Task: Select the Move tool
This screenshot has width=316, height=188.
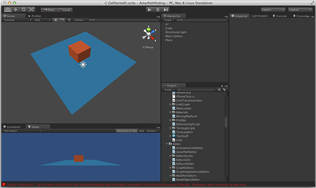Action: pyautogui.click(x=15, y=9)
